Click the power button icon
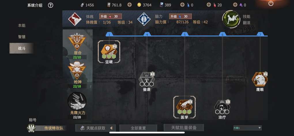 point(271,3)
